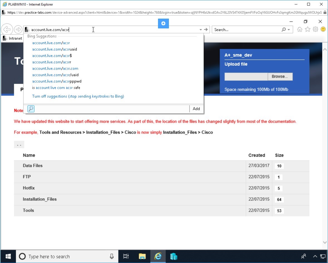328x263 pixels.
Task: Open the Tools gear icon
Action: pyautogui.click(x=315, y=29)
